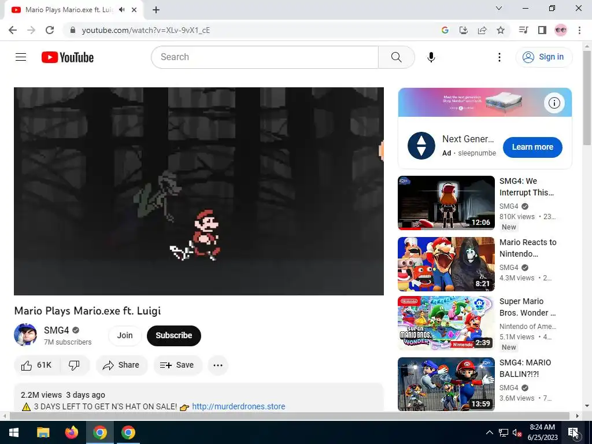Mute the tab via the speaker icon

tap(121, 10)
